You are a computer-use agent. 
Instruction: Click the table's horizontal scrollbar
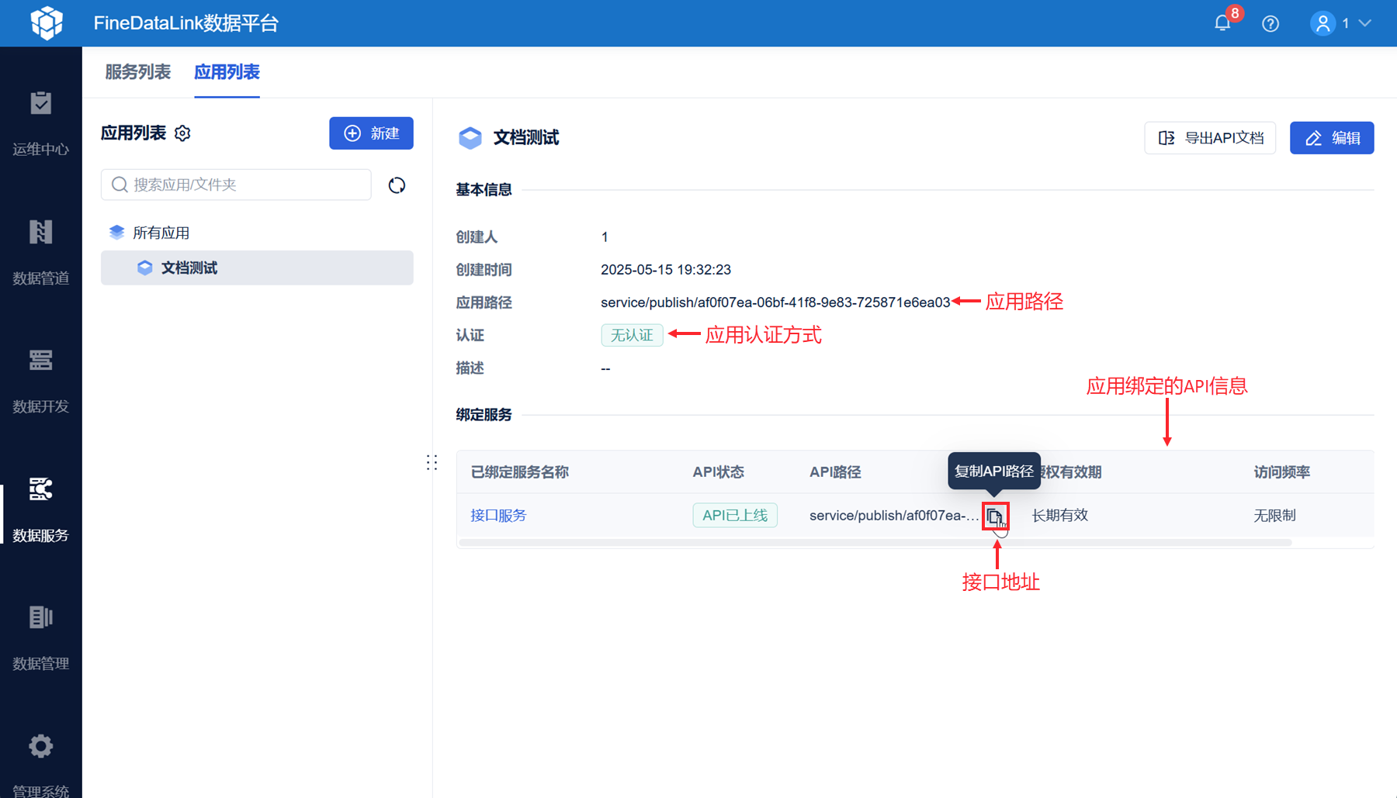(875, 542)
